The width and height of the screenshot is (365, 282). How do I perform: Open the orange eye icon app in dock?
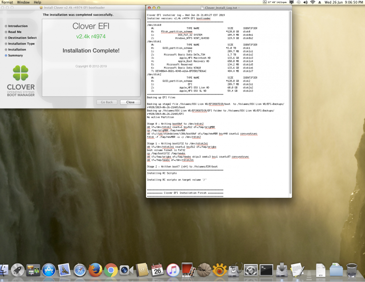coord(219,270)
